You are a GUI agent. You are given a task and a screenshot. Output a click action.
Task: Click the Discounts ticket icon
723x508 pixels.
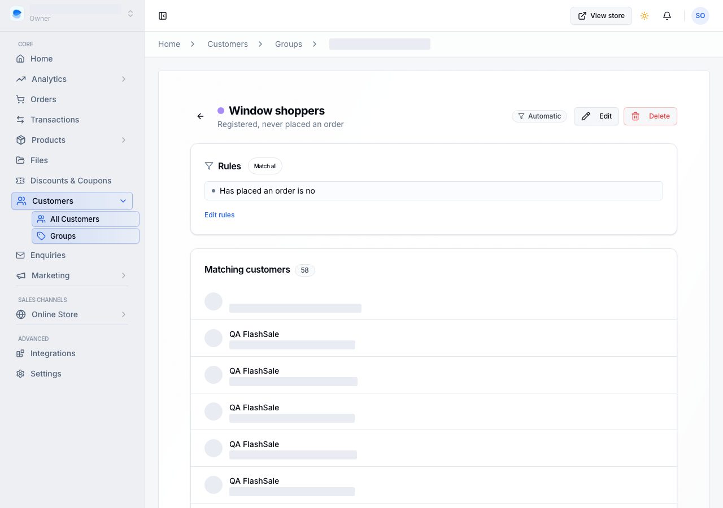click(20, 181)
